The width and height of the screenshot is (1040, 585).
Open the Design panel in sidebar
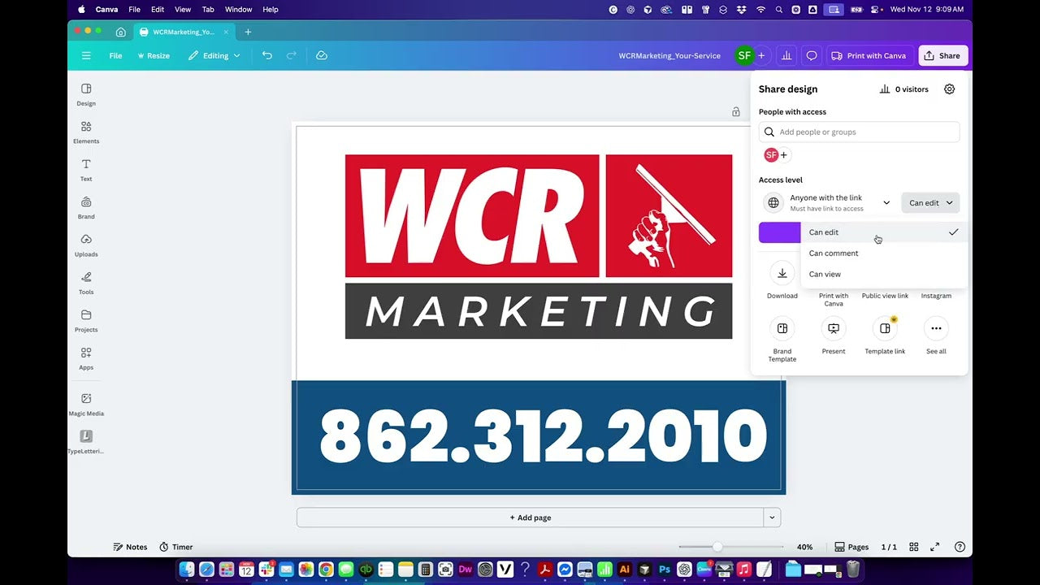point(86,94)
